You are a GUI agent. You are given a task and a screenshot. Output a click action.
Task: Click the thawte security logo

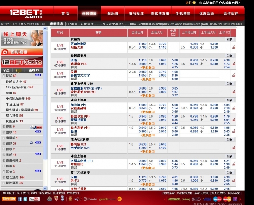(x=90, y=199)
